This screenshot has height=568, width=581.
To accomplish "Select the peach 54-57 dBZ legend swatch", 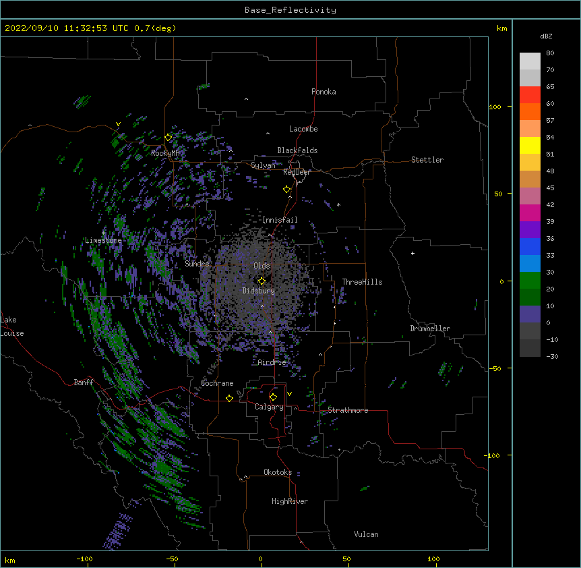I will tap(530, 129).
